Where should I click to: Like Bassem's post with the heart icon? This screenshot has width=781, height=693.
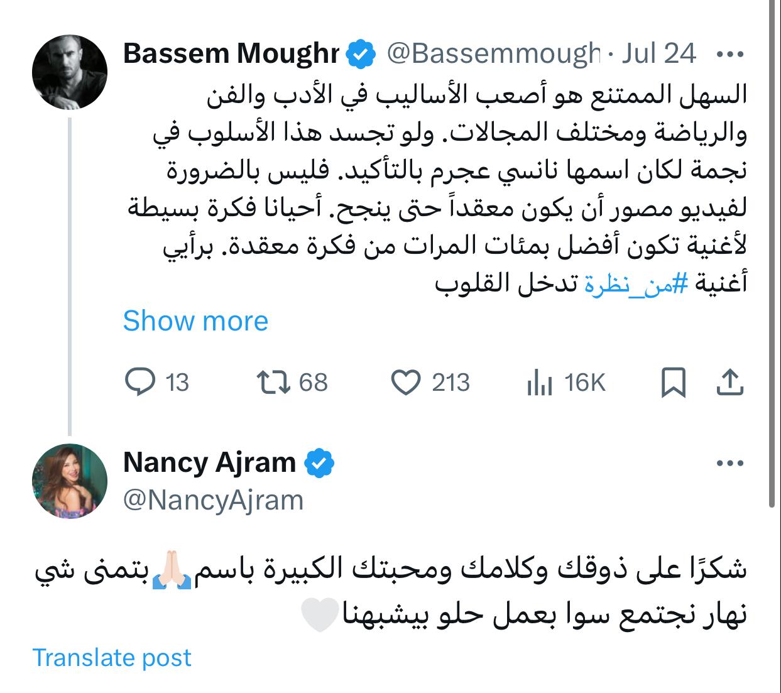tap(405, 382)
